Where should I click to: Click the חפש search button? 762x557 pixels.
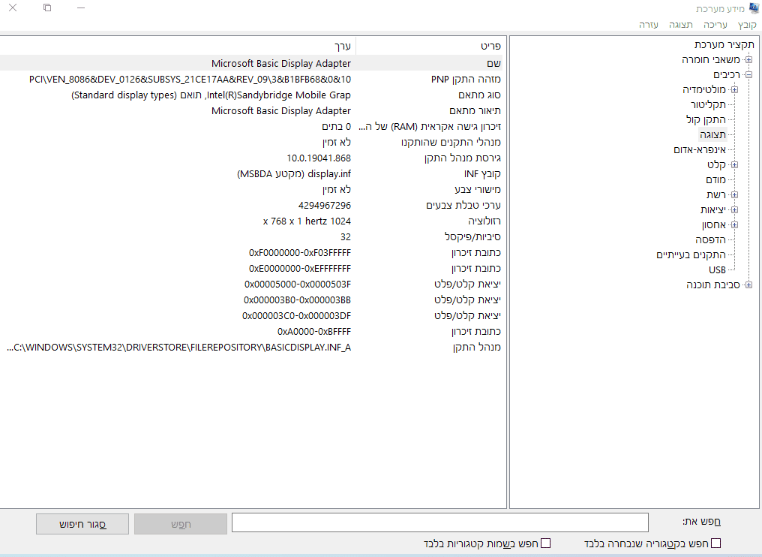tap(181, 525)
